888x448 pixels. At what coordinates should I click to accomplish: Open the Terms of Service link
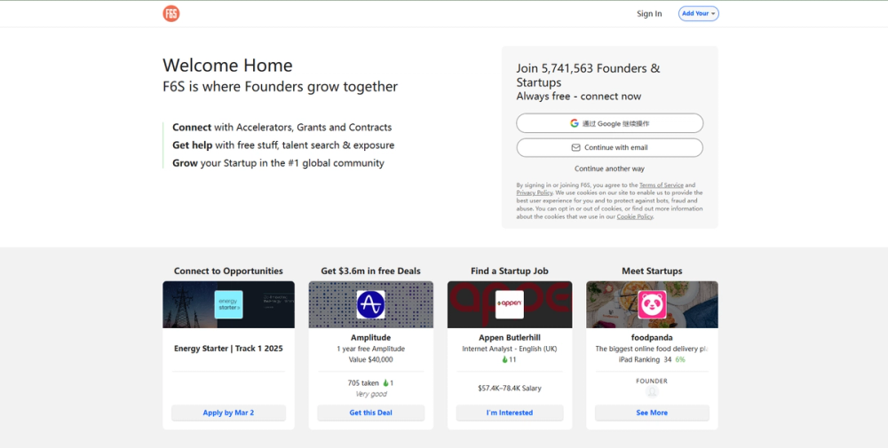[x=661, y=185]
